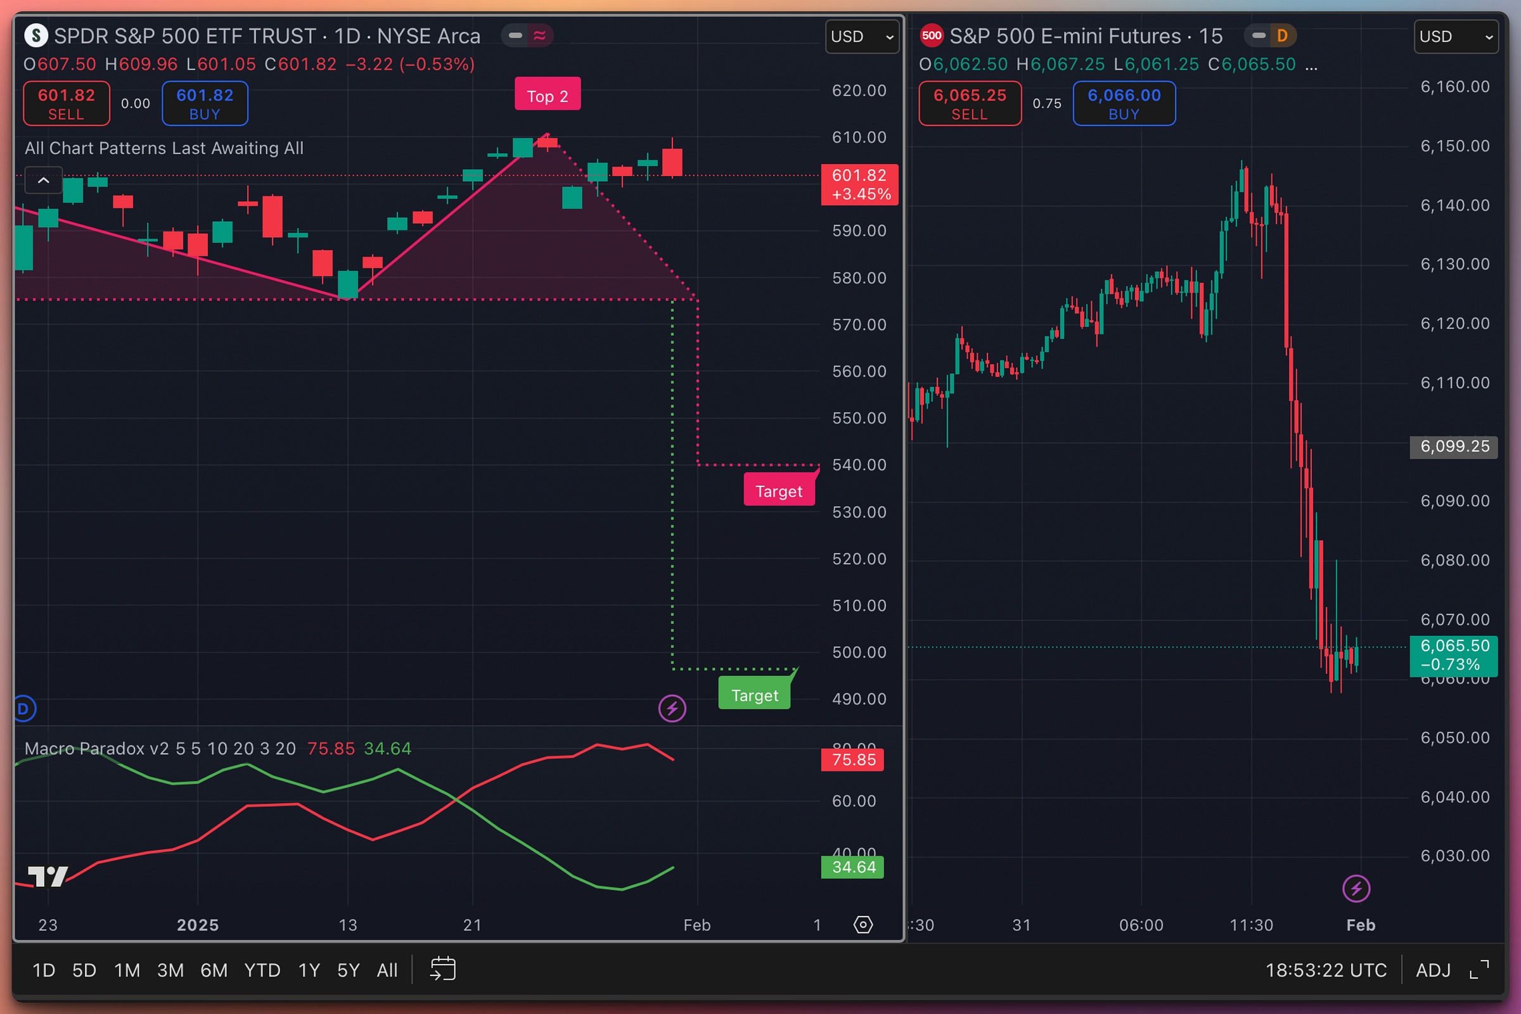Click the 601.82 SELL button
This screenshot has width=1521, height=1014.
(x=67, y=103)
